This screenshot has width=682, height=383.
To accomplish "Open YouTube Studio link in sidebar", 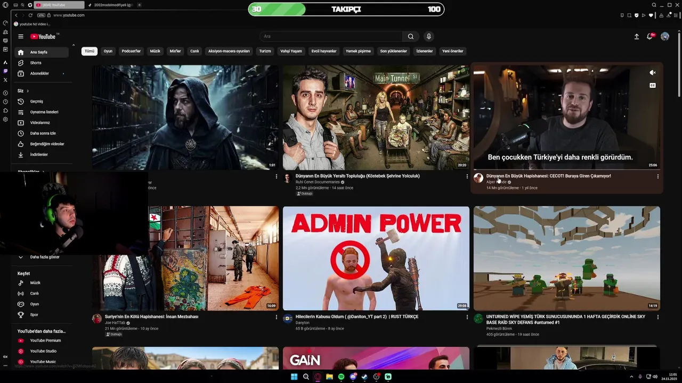I will coord(42,351).
